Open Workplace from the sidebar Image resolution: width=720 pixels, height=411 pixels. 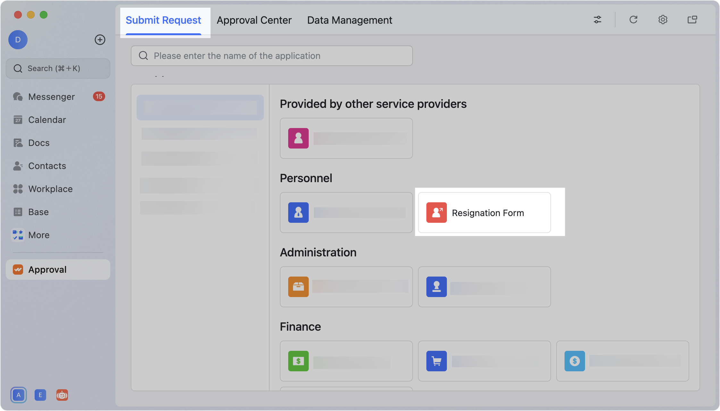click(x=50, y=189)
